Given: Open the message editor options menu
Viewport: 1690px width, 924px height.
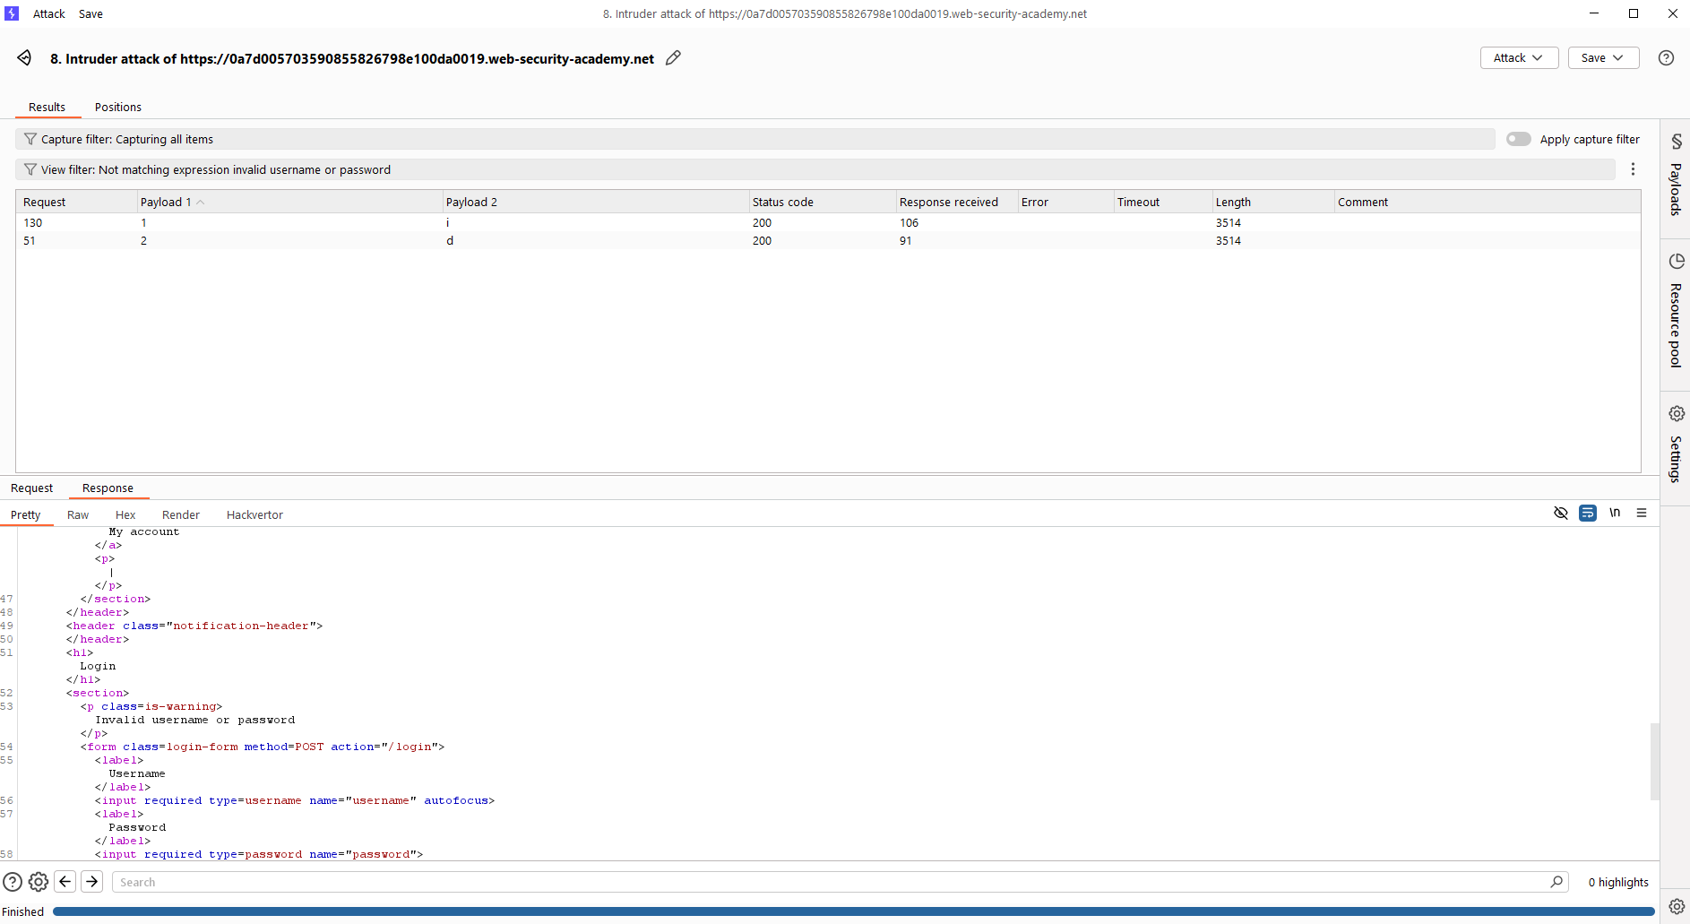Looking at the screenshot, I should point(1641,514).
